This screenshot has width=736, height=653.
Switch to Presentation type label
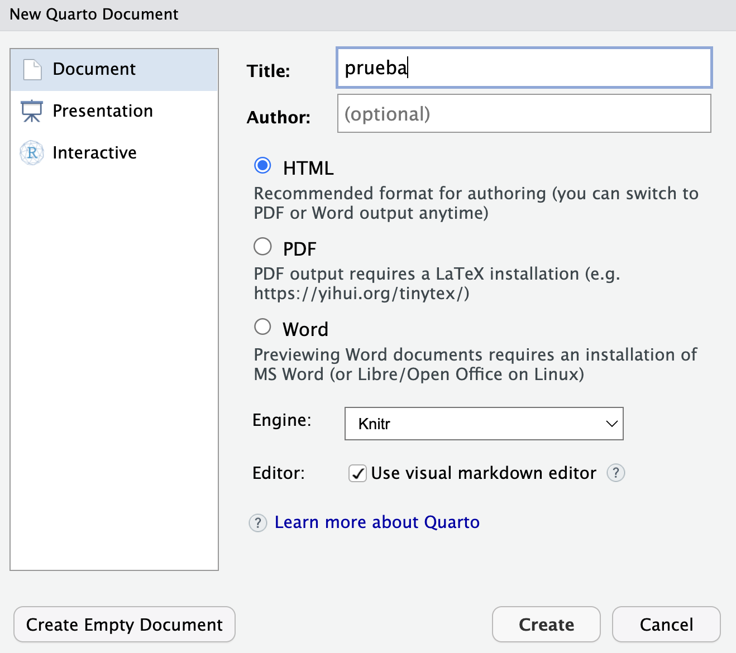[103, 111]
